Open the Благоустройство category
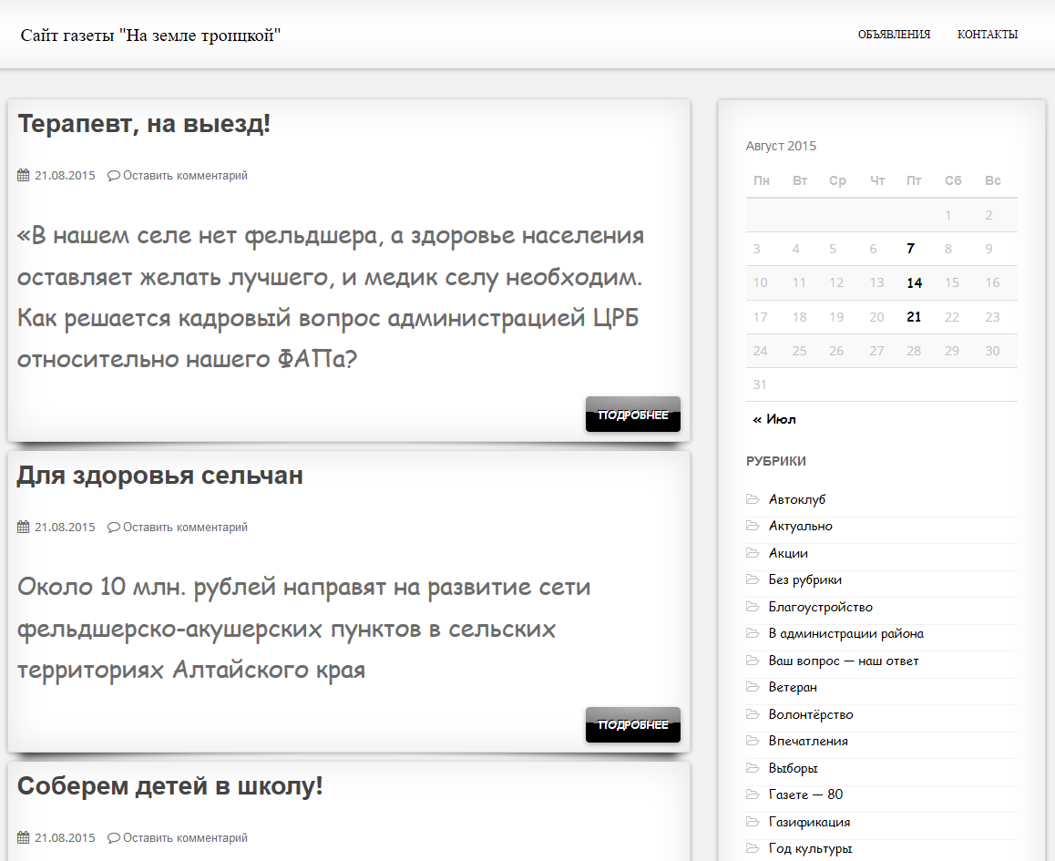This screenshot has height=861, width=1055. click(x=820, y=607)
